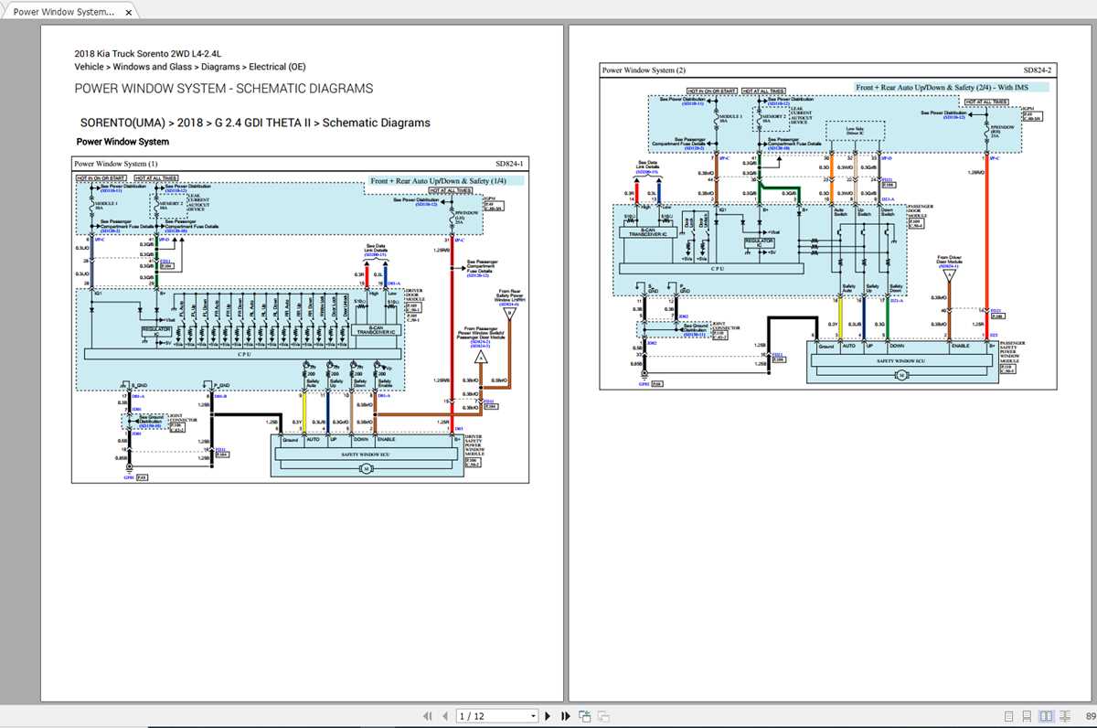Advance to the next page

[x=548, y=716]
